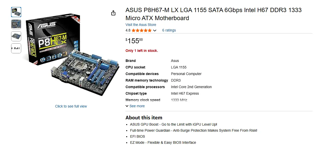
Task: Visit the Asus Store
Action: pyautogui.click(x=141, y=25)
